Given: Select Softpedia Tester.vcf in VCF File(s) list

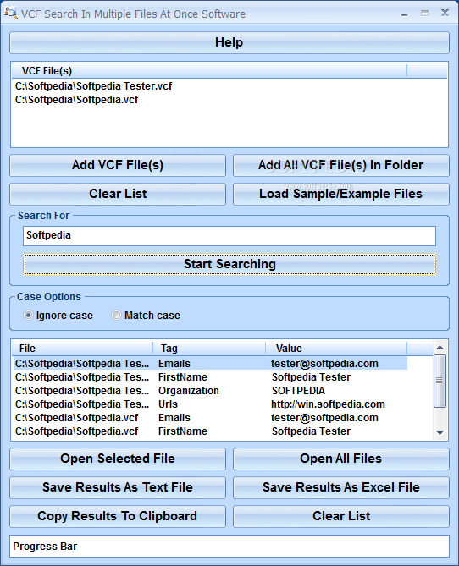Looking at the screenshot, I should point(93,86).
